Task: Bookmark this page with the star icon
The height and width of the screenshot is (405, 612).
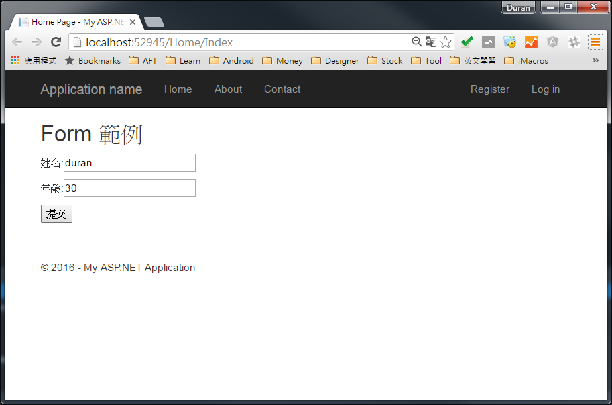Action: click(445, 42)
